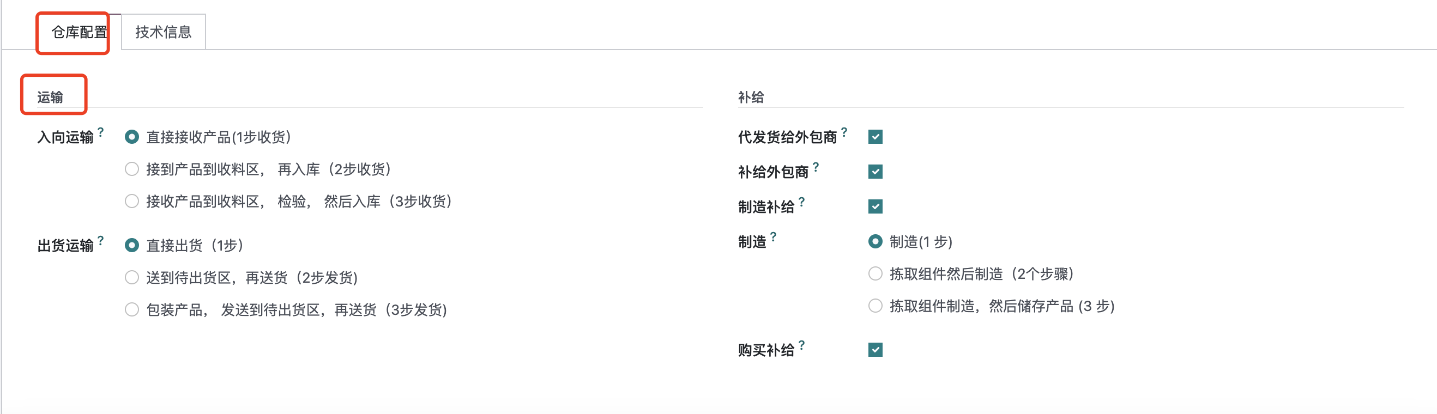This screenshot has height=414, width=1437.
Task: Uncheck the 代发货给外包商 checkbox
Action: click(876, 137)
